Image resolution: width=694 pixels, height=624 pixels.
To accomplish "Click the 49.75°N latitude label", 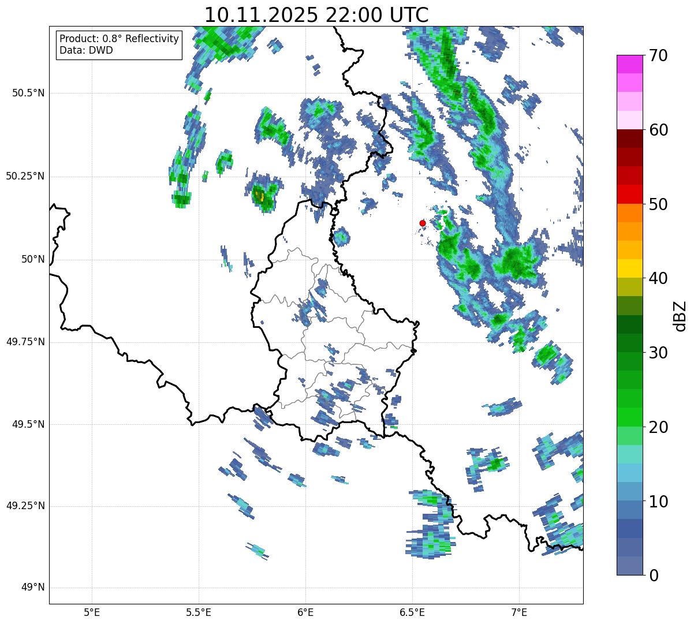I will pos(25,342).
